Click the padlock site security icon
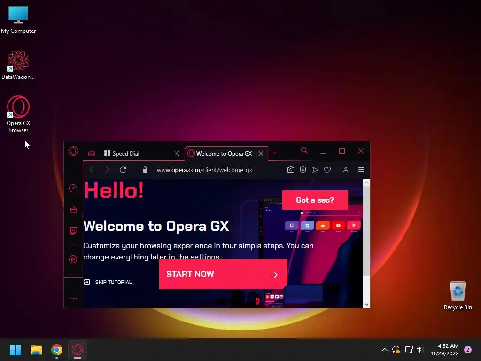 click(145, 169)
